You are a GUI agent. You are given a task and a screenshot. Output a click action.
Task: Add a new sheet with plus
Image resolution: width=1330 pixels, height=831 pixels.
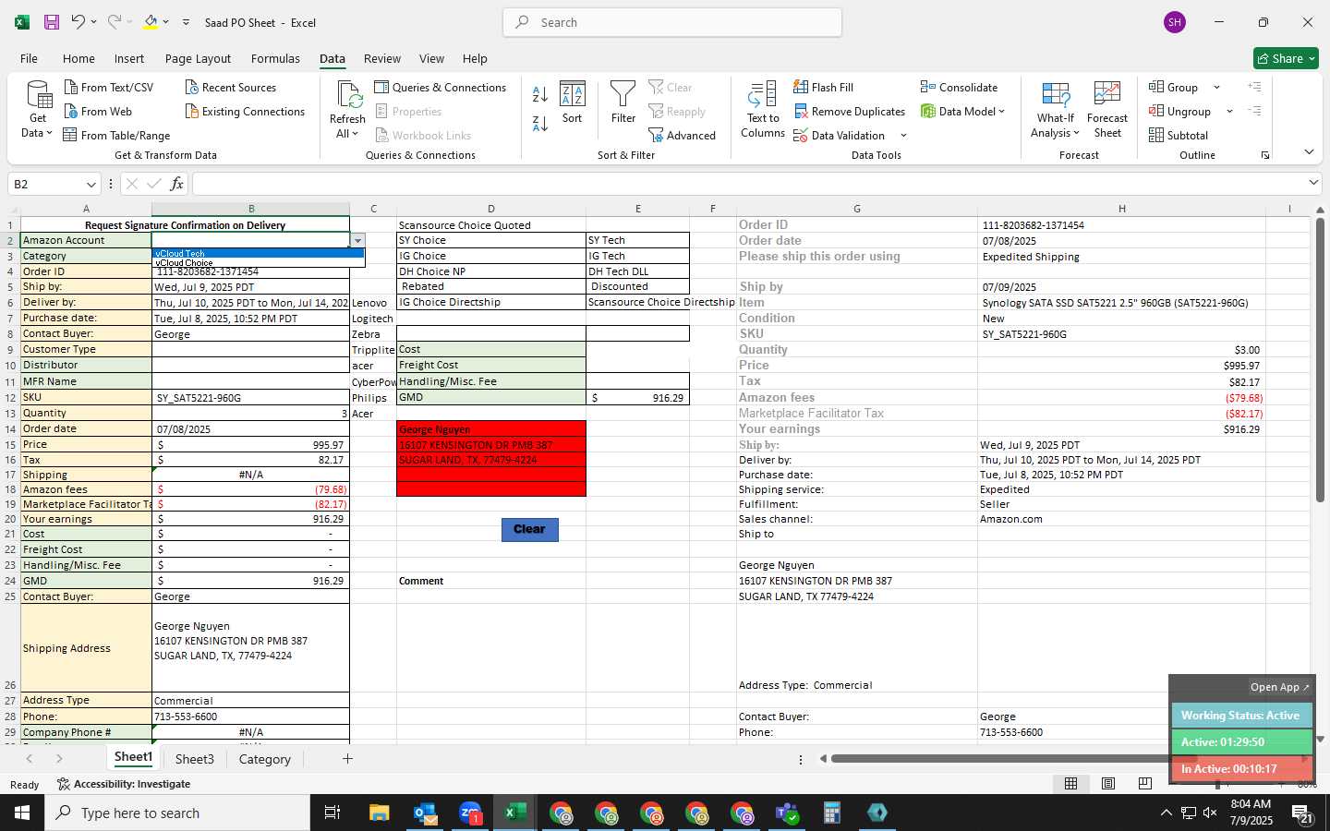point(347,759)
